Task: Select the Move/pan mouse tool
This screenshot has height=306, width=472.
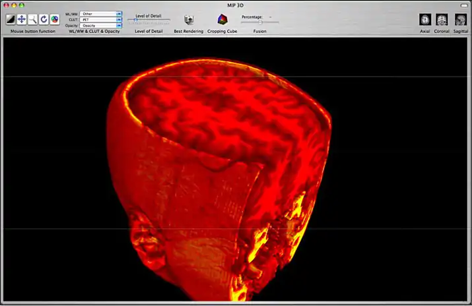Action: tap(22, 20)
